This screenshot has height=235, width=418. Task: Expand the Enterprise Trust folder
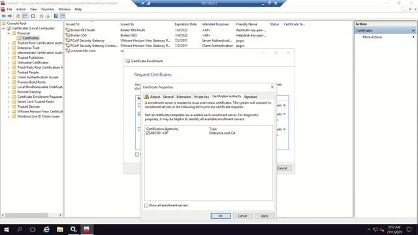point(8,48)
